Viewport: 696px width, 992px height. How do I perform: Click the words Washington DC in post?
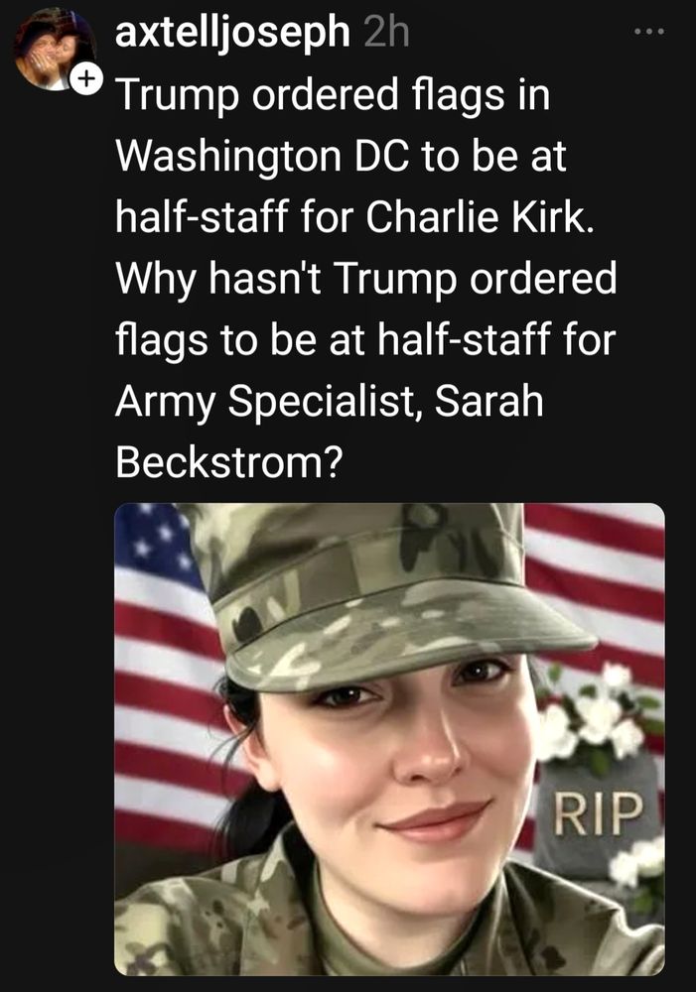click(263, 157)
